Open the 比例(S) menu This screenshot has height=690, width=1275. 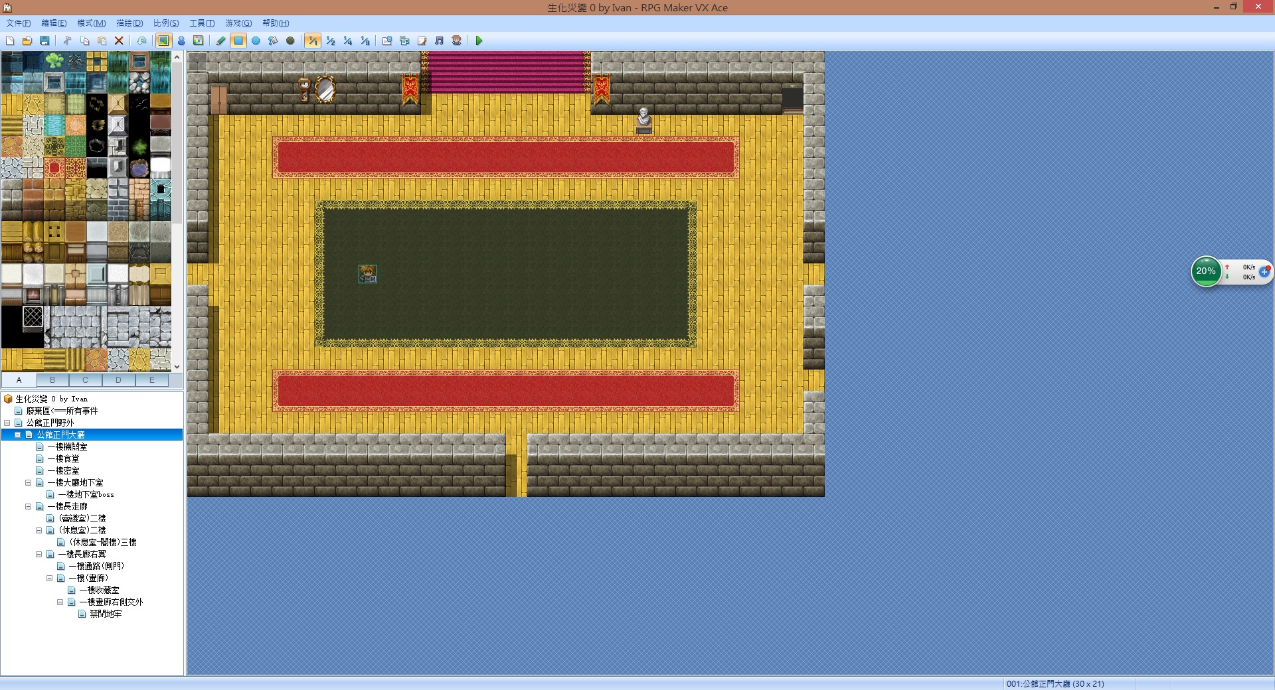(x=166, y=23)
